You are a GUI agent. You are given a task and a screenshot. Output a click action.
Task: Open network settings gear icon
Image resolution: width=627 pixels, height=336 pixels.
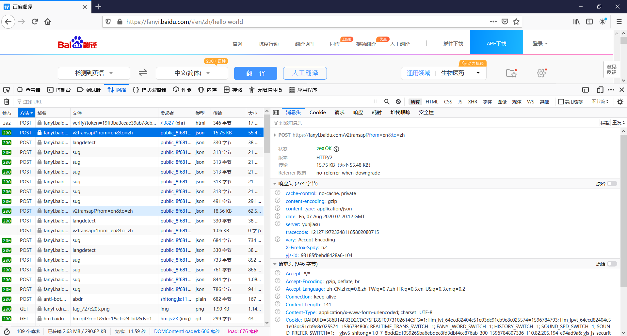click(620, 102)
